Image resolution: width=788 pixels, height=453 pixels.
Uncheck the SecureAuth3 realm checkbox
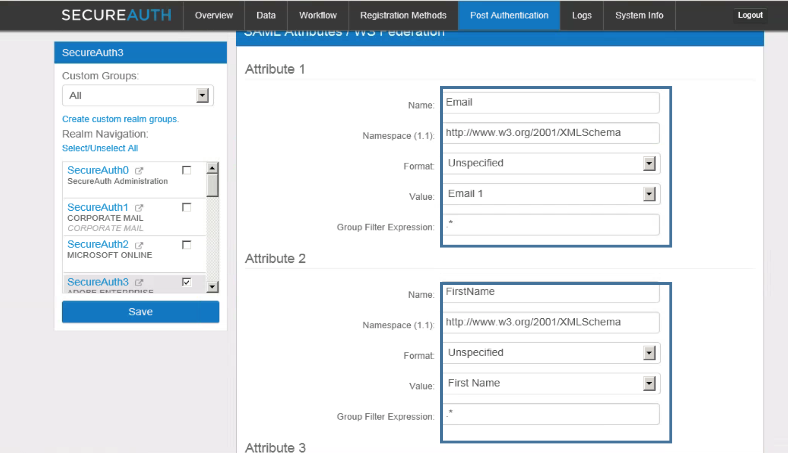point(186,282)
